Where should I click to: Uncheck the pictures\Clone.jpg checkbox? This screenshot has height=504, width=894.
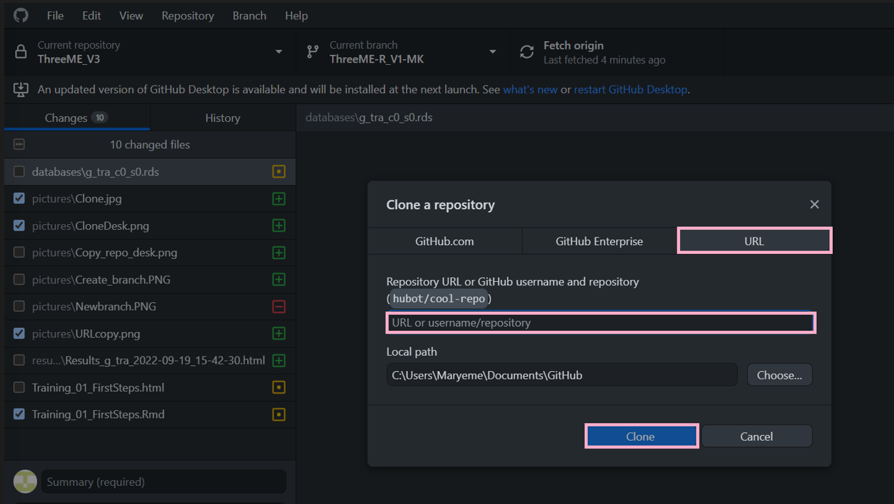(x=19, y=199)
